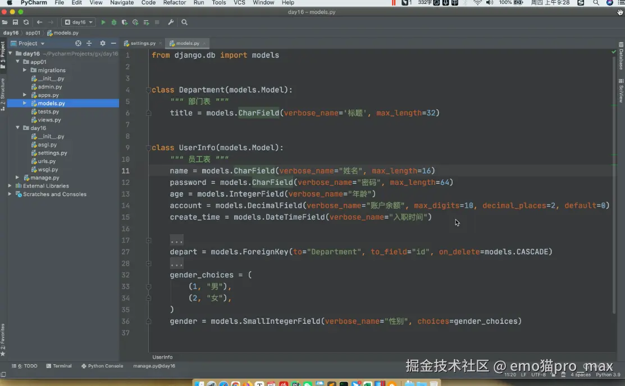This screenshot has height=386, width=625.
Task: Collapse the app01 folder
Action: tap(17, 62)
